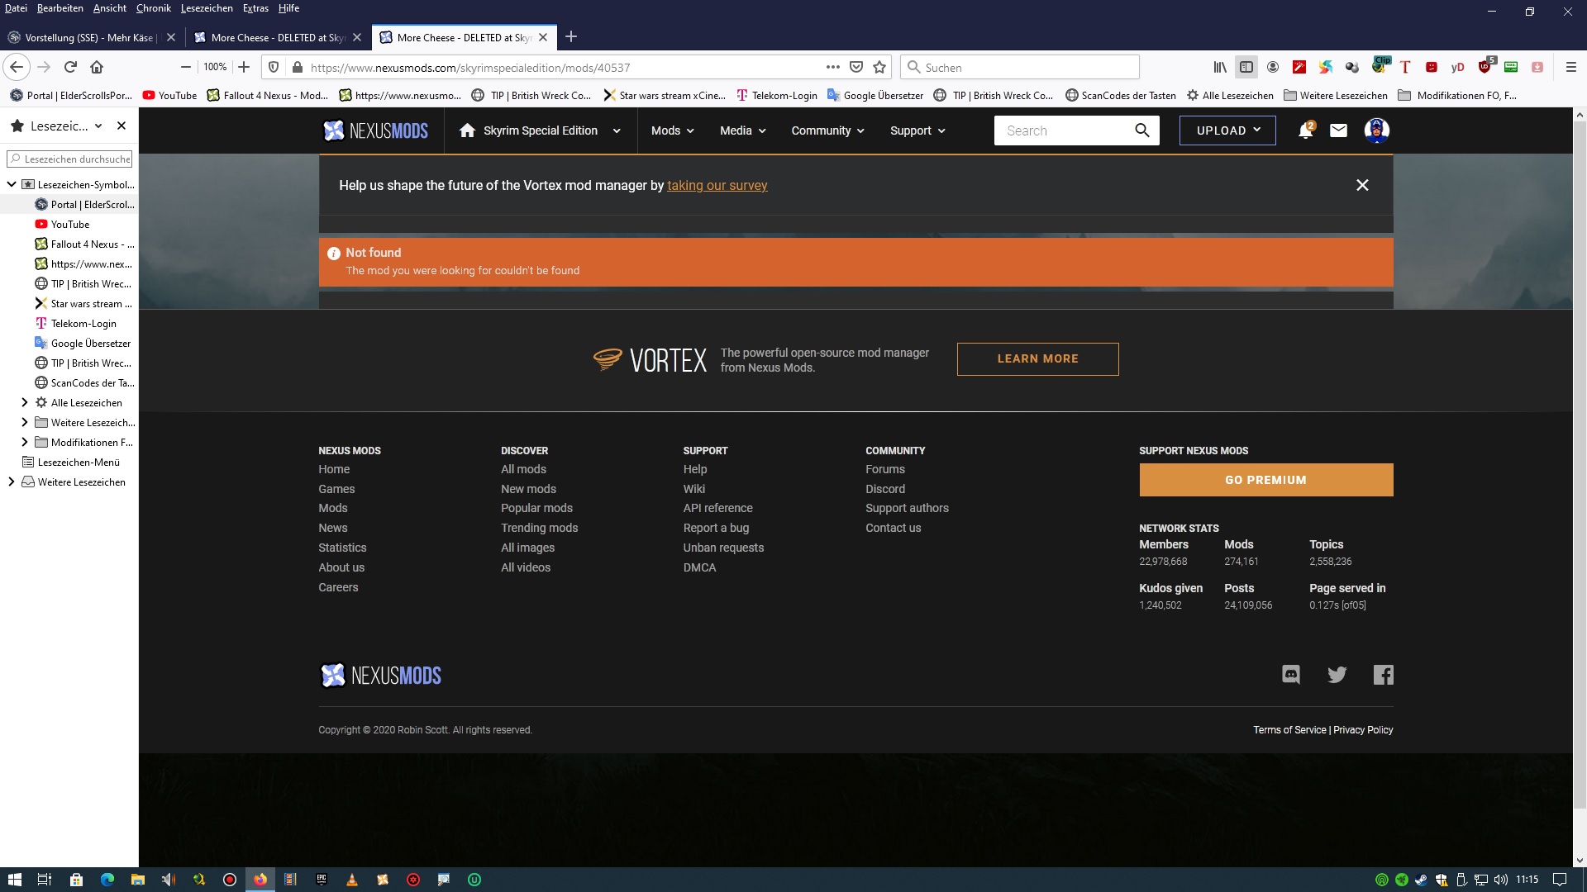Dismiss the Vortex survey banner
The width and height of the screenshot is (1587, 892).
point(1362,185)
